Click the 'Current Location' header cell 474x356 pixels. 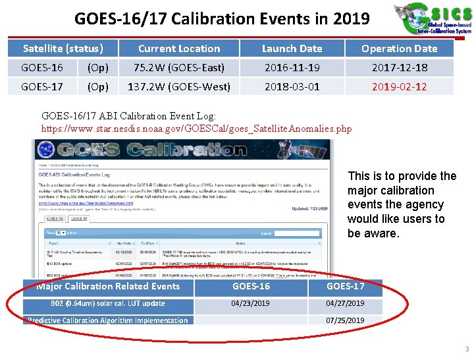click(179, 48)
